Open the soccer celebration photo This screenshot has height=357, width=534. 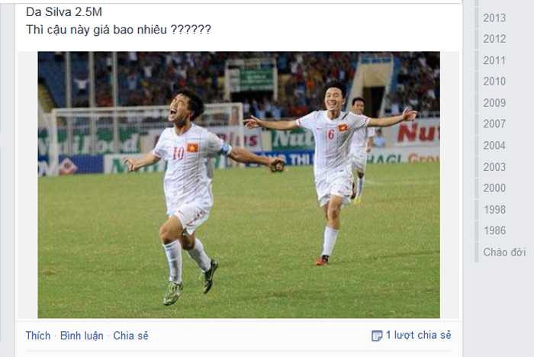coord(239,185)
